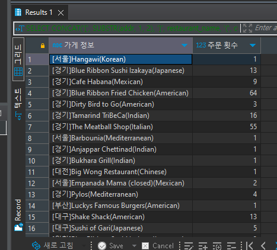Select cell Barbounia(Mediterranean)
Image resolution: width=277 pixels, height=250 pixels.
(x=120, y=138)
